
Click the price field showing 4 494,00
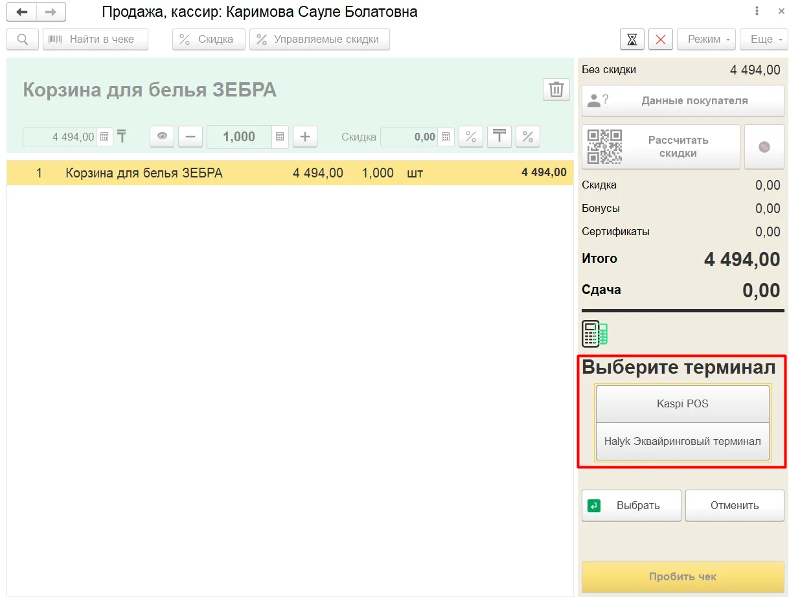[60, 137]
